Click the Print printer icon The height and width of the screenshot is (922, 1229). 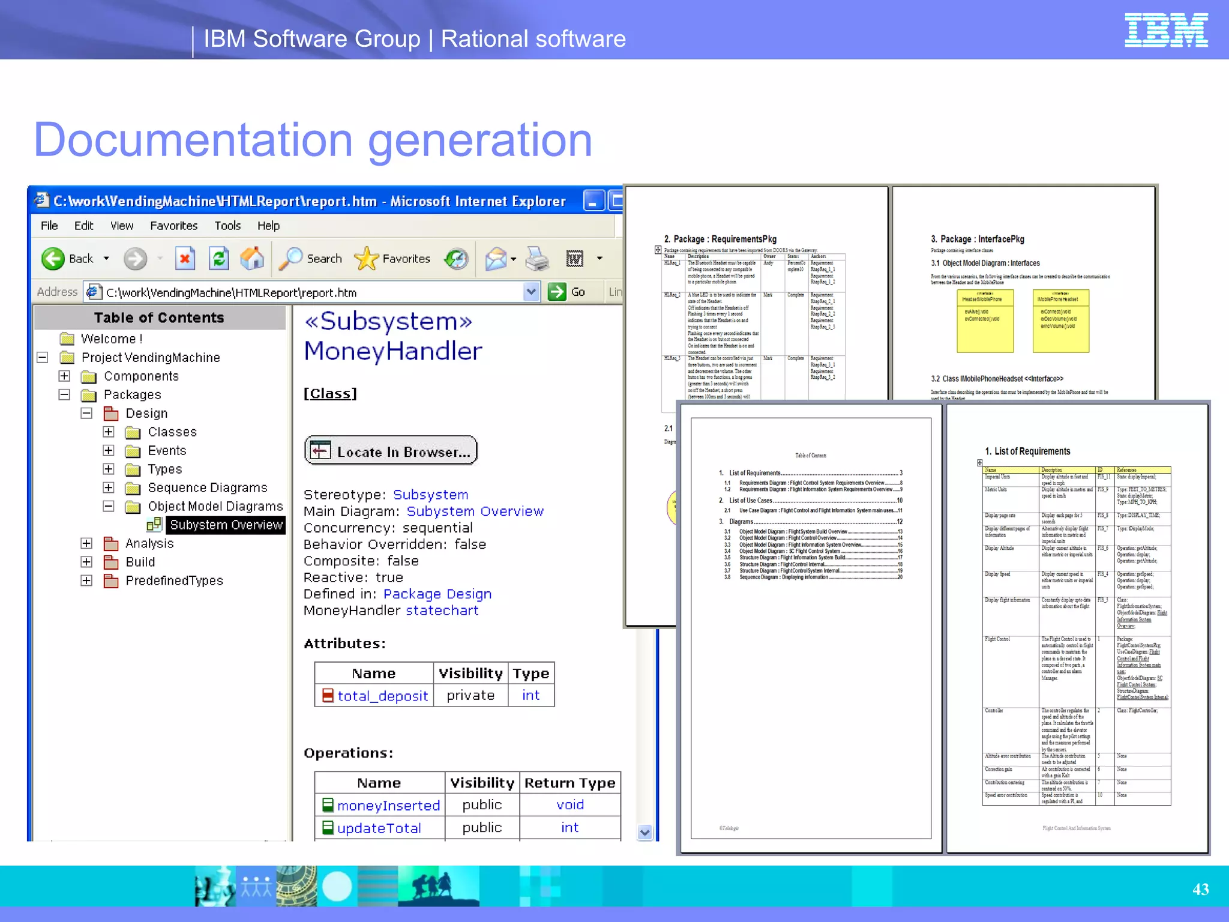click(x=537, y=259)
